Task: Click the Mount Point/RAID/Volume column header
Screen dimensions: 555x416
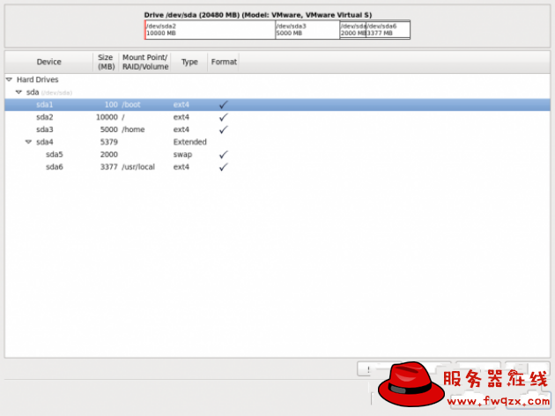Action: click(x=145, y=62)
